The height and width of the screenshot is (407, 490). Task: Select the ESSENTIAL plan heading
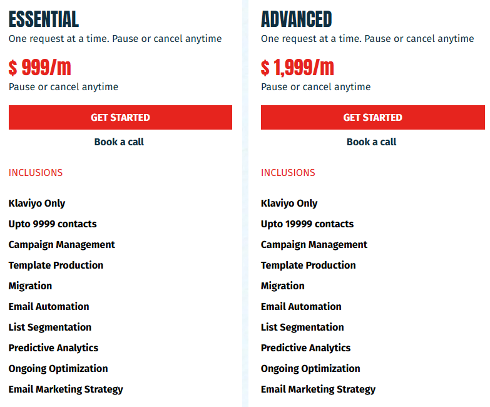click(x=44, y=19)
